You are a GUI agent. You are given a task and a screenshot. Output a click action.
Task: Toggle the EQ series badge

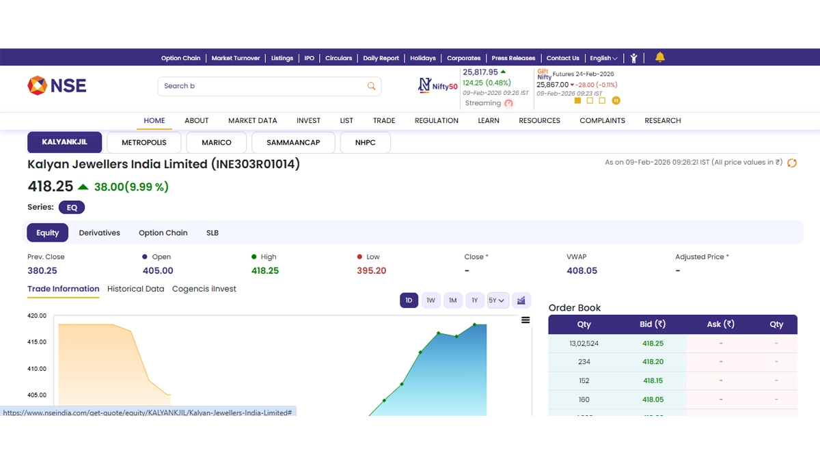72,208
